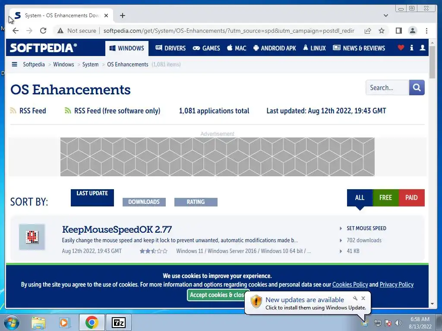
Task: Open the ANDROID APK section
Action: tap(275, 48)
